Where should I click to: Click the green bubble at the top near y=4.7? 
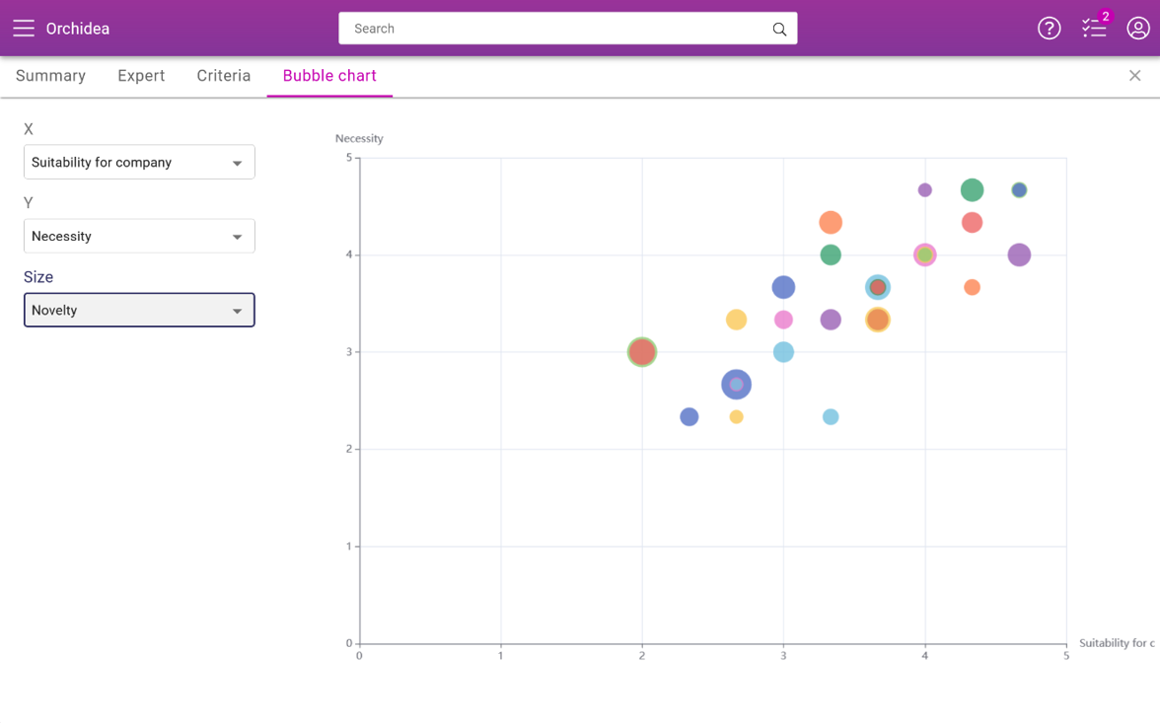tap(973, 190)
